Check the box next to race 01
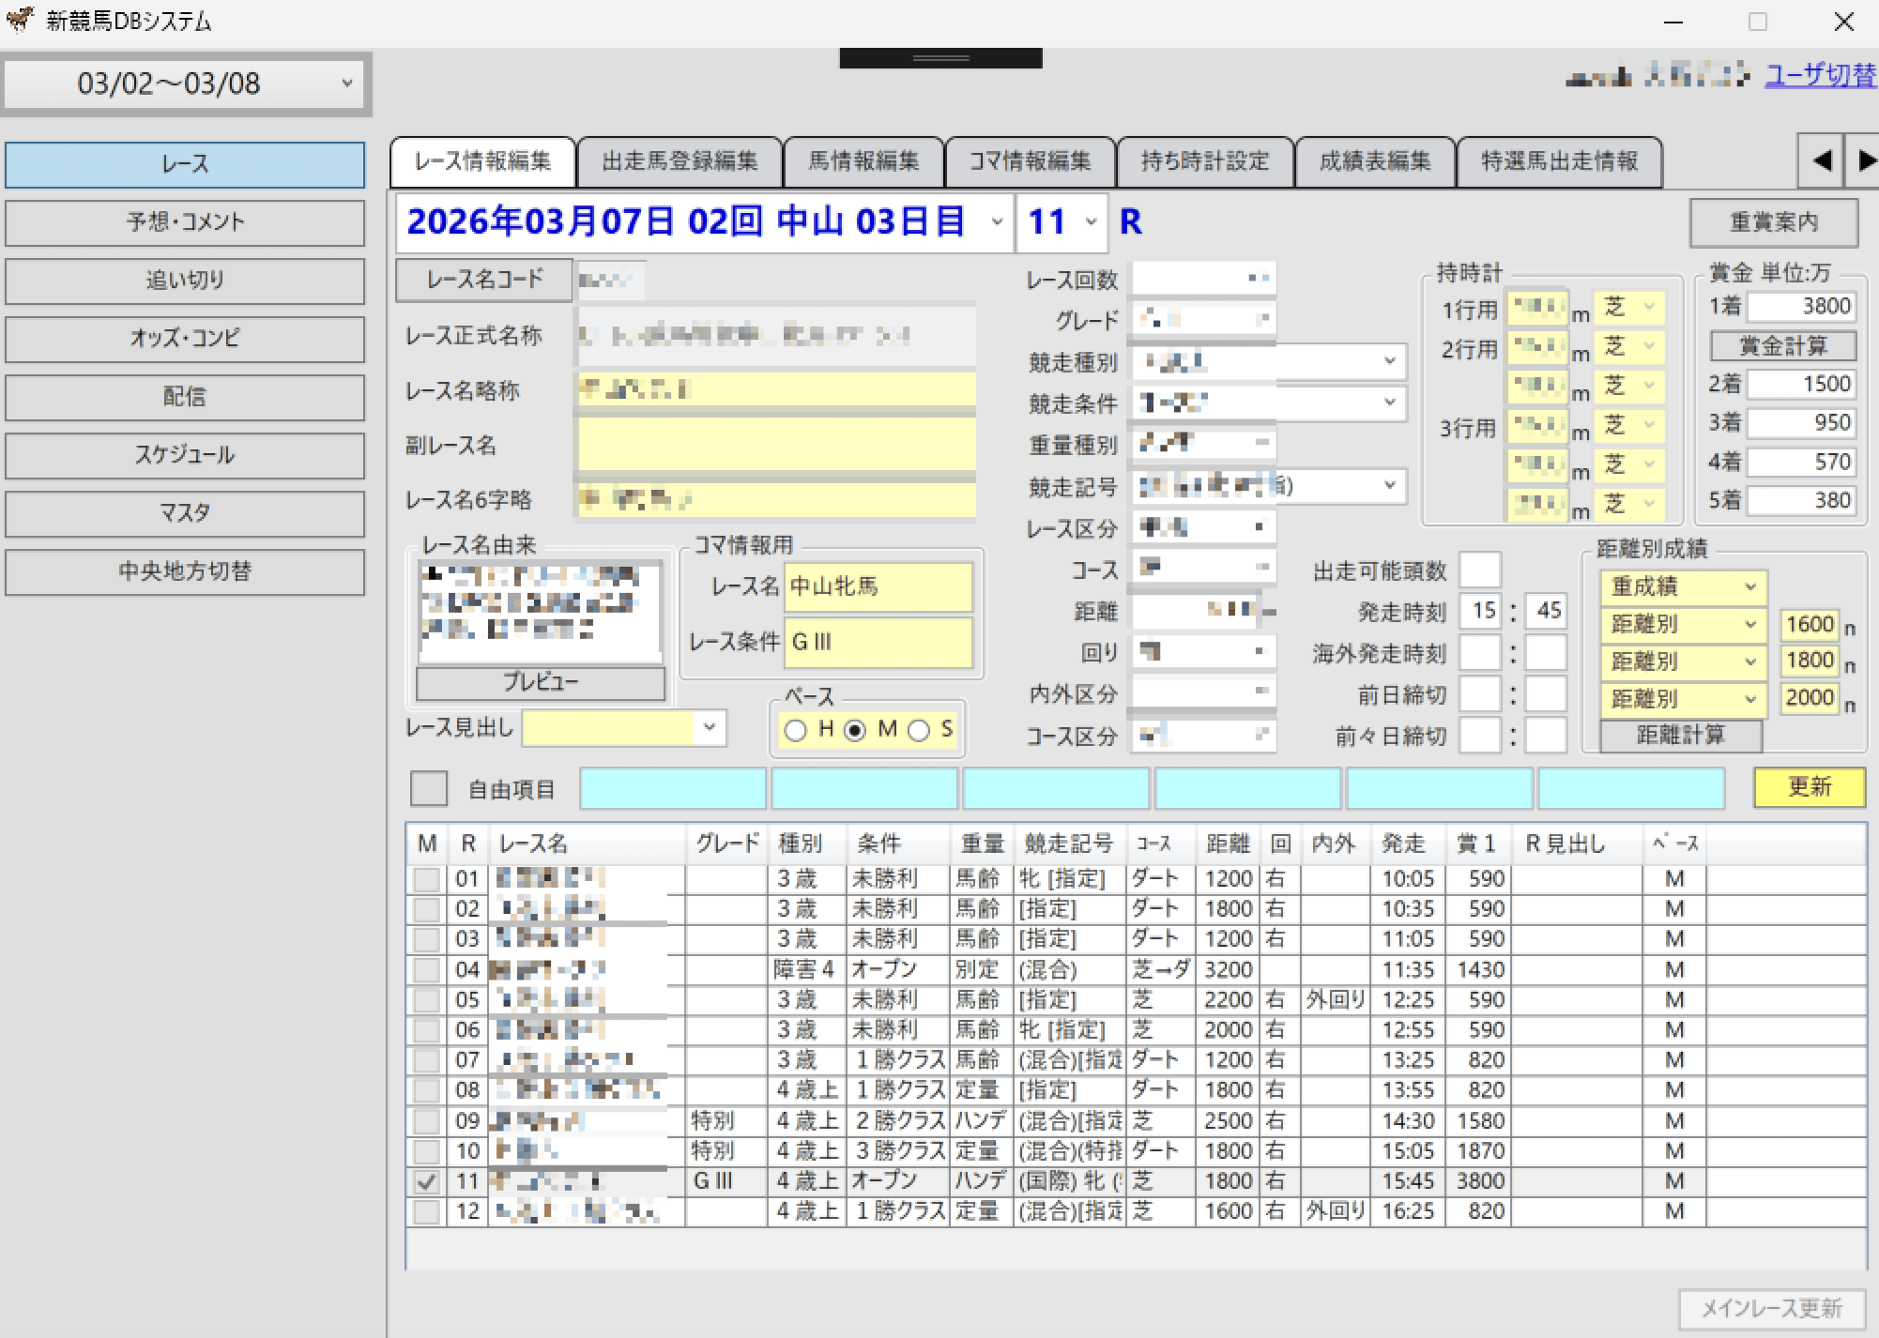Viewport: 1879px width, 1338px height. tap(427, 879)
